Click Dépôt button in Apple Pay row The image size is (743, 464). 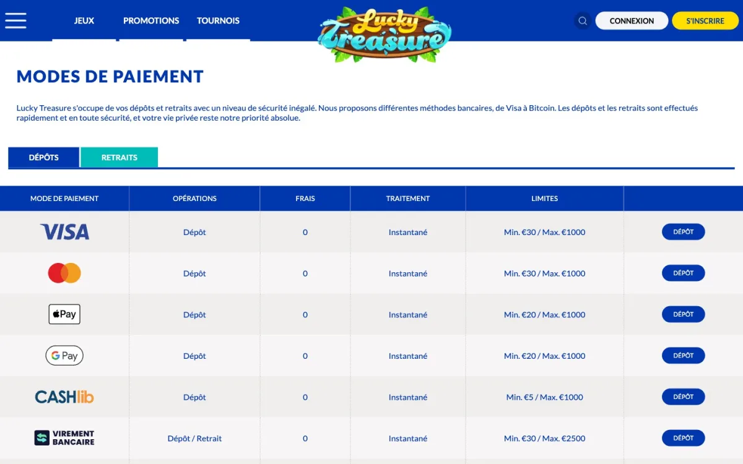684,314
